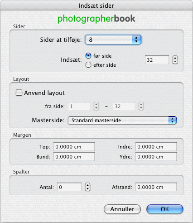The width and height of the screenshot is (193, 223).
Task: Click the Afstand spacing input field
Action: (156, 187)
